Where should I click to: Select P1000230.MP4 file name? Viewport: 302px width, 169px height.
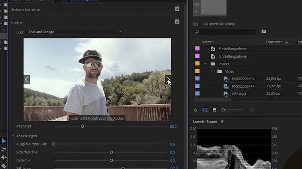243,86
